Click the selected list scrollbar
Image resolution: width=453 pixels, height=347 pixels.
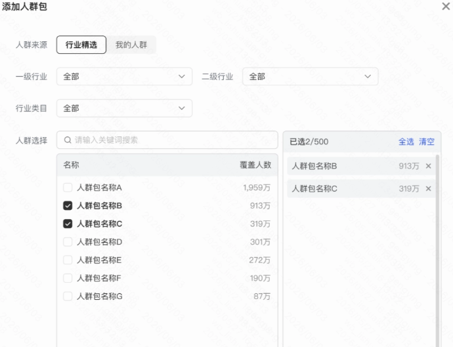click(x=437, y=251)
